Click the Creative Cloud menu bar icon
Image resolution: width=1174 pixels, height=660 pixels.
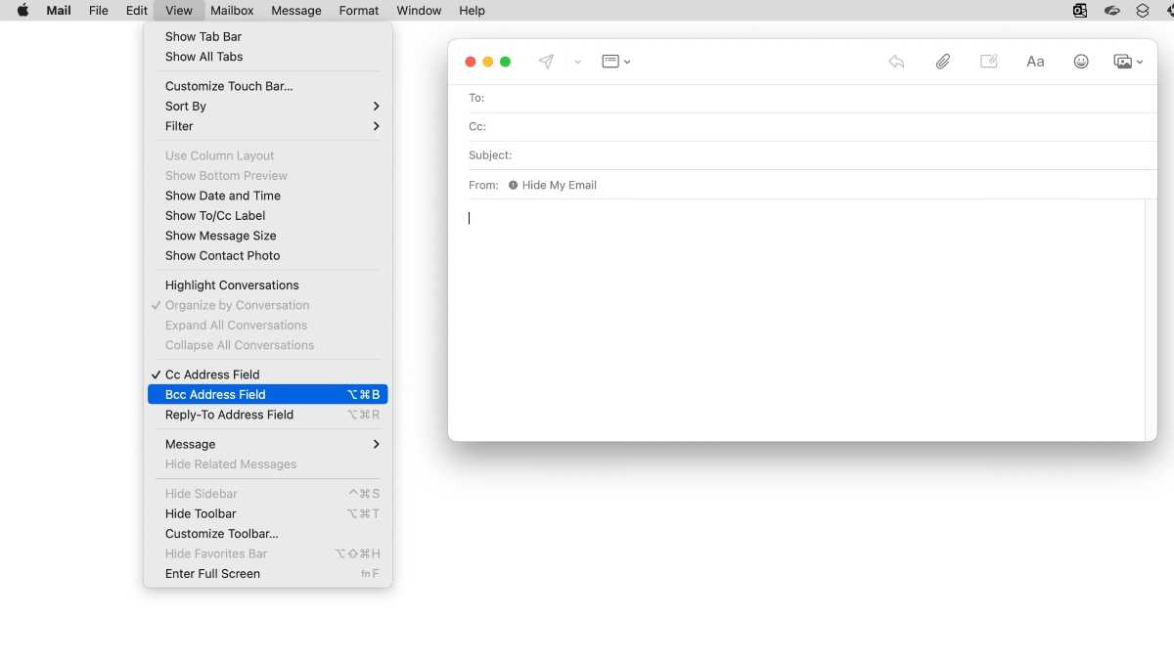pos(1111,11)
